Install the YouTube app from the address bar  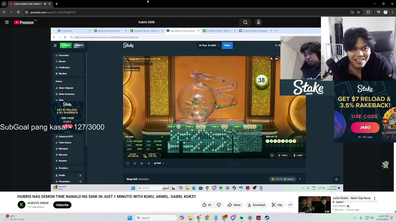click(x=352, y=12)
